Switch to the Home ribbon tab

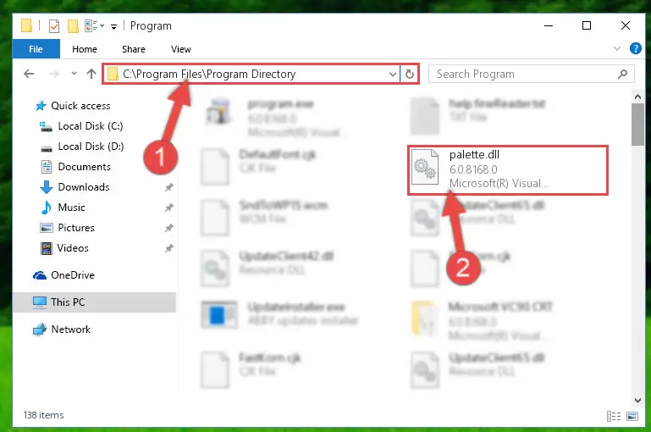click(85, 49)
